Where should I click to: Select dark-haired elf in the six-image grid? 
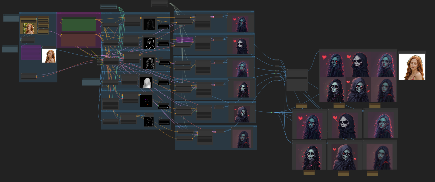(x=384, y=89)
